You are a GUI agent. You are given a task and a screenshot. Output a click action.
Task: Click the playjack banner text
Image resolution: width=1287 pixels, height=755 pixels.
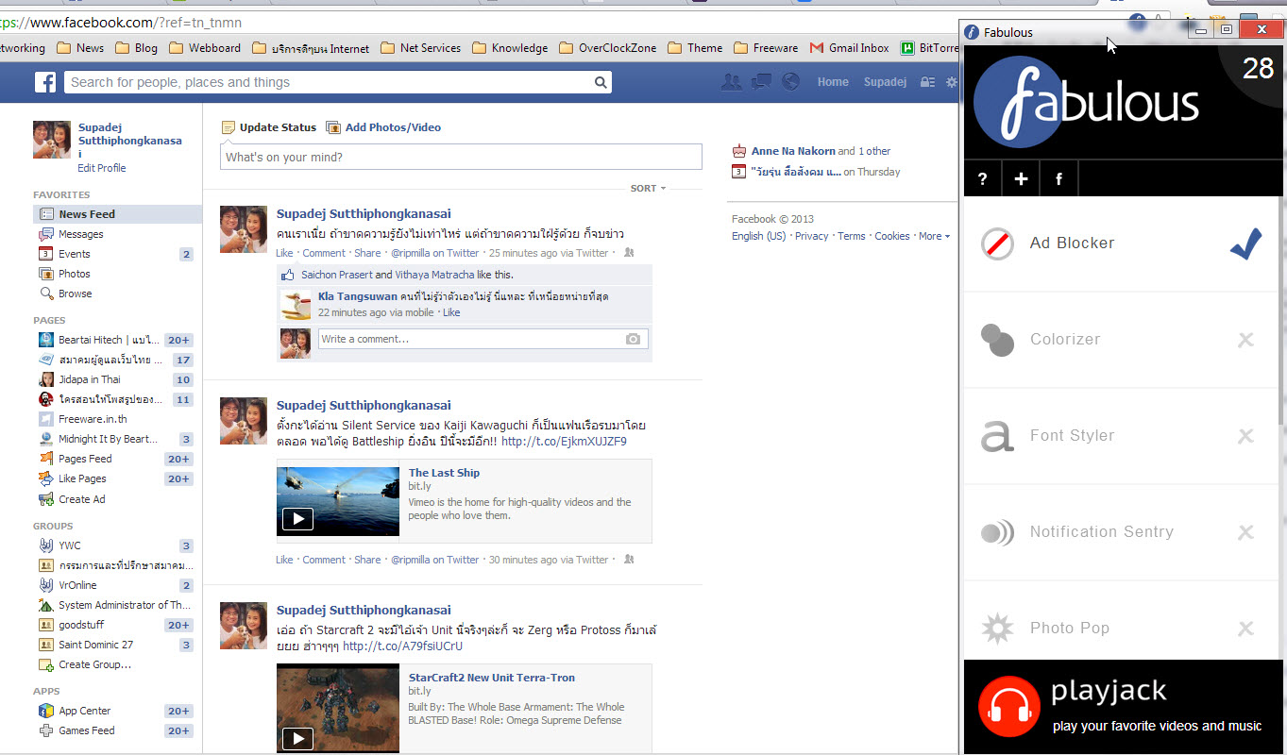(1157, 707)
